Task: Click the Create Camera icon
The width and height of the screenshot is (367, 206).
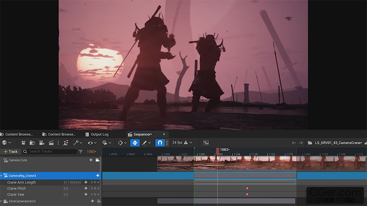Action: click(x=42, y=143)
